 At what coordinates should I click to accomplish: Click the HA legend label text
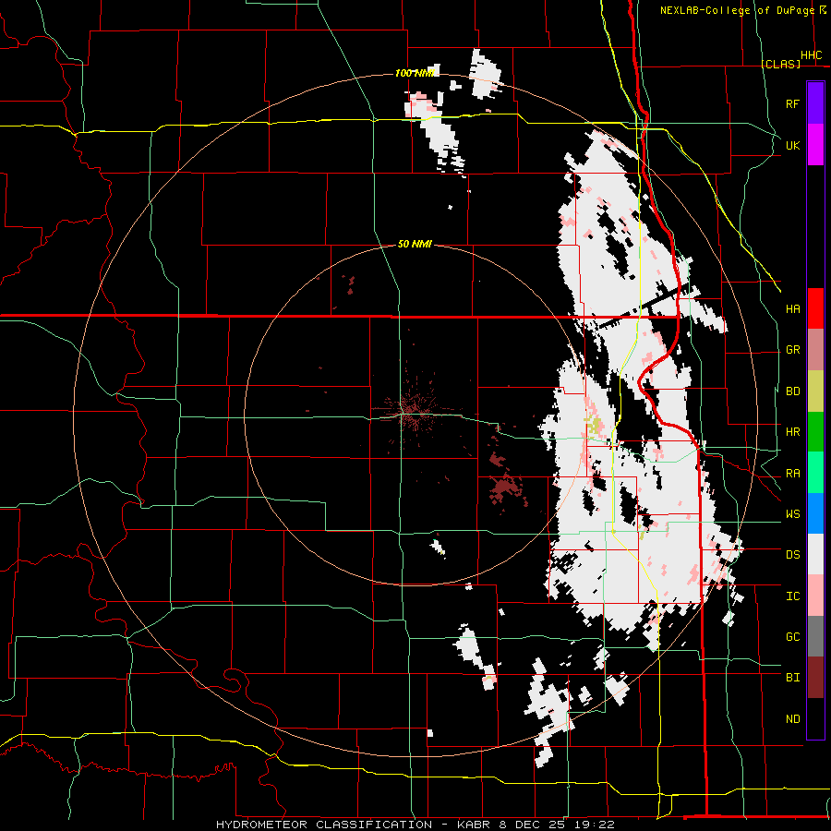pyautogui.click(x=792, y=309)
